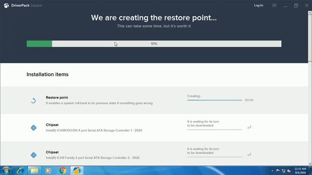The height and width of the screenshot is (175, 312).
Task: Click the 'This can take some time' subtitle
Action: [x=154, y=26]
